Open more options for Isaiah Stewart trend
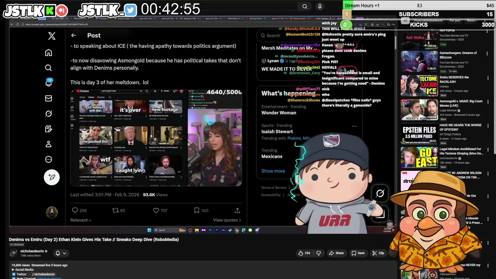This screenshot has width=496, height=279. pos(354,126)
